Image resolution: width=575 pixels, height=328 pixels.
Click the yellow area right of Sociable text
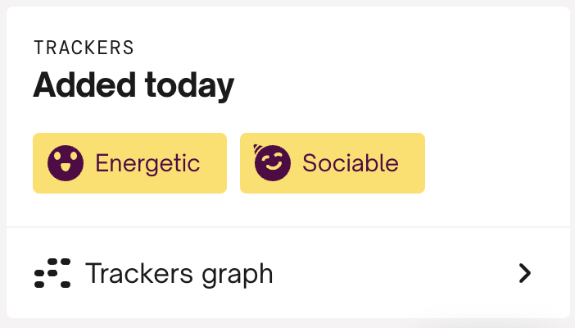(412, 163)
